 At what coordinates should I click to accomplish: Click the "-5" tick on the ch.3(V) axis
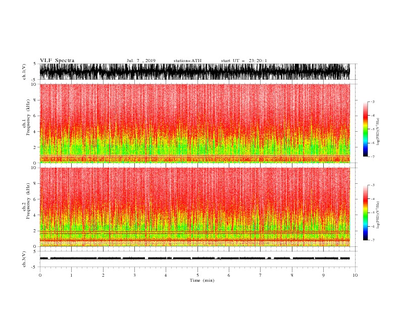click(34, 267)
